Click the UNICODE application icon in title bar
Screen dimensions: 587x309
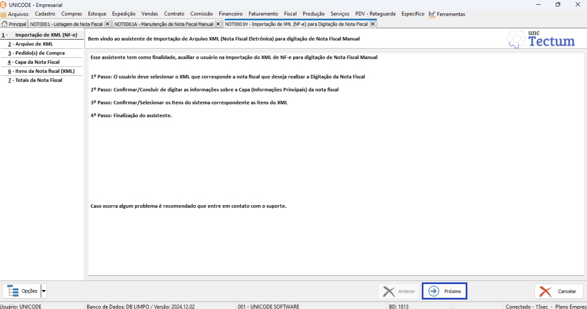pyautogui.click(x=4, y=5)
